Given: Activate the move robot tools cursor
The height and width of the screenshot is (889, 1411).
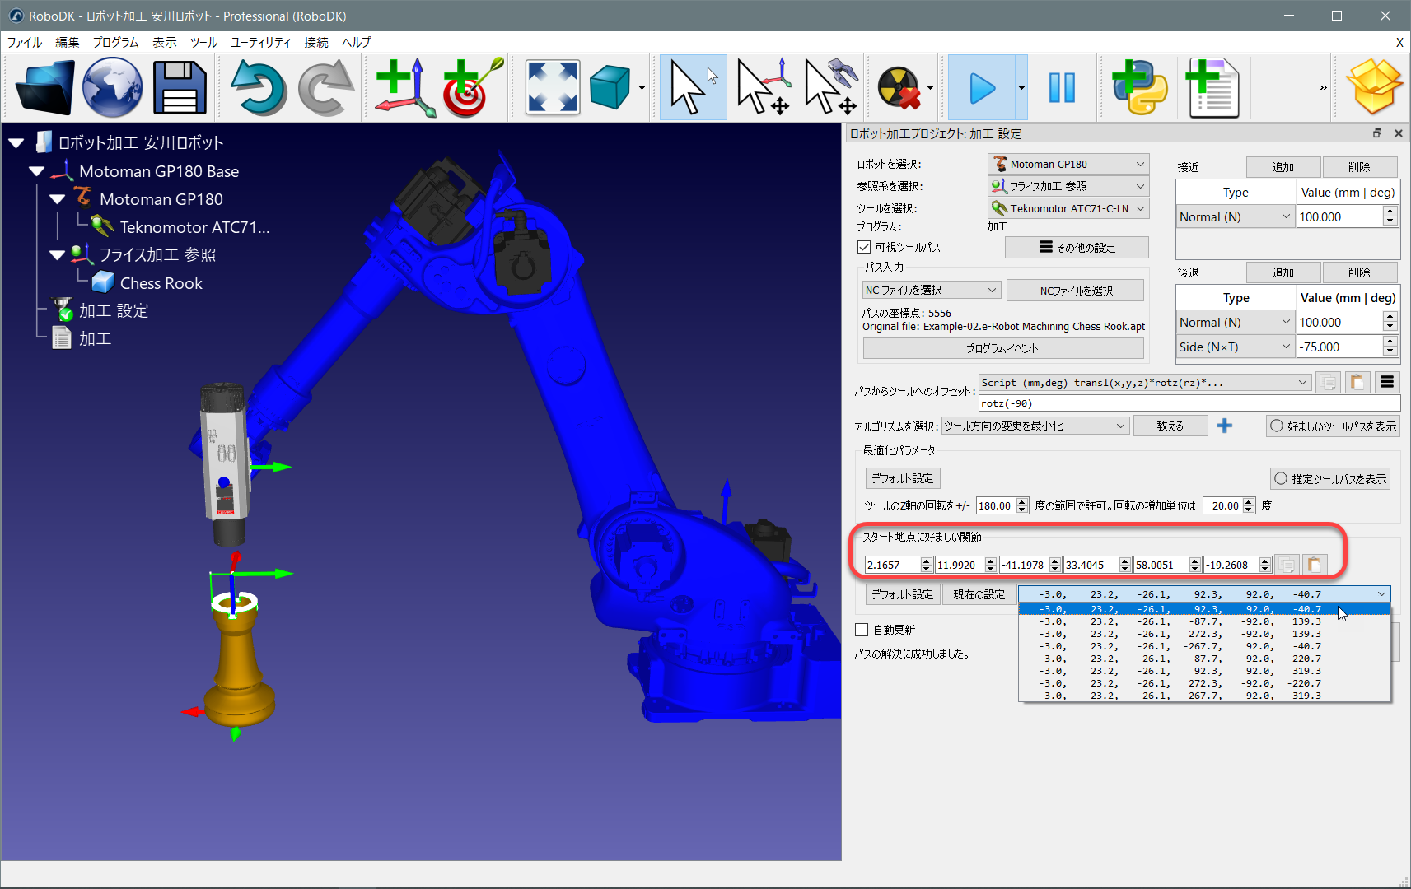Looking at the screenshot, I should click(830, 88).
